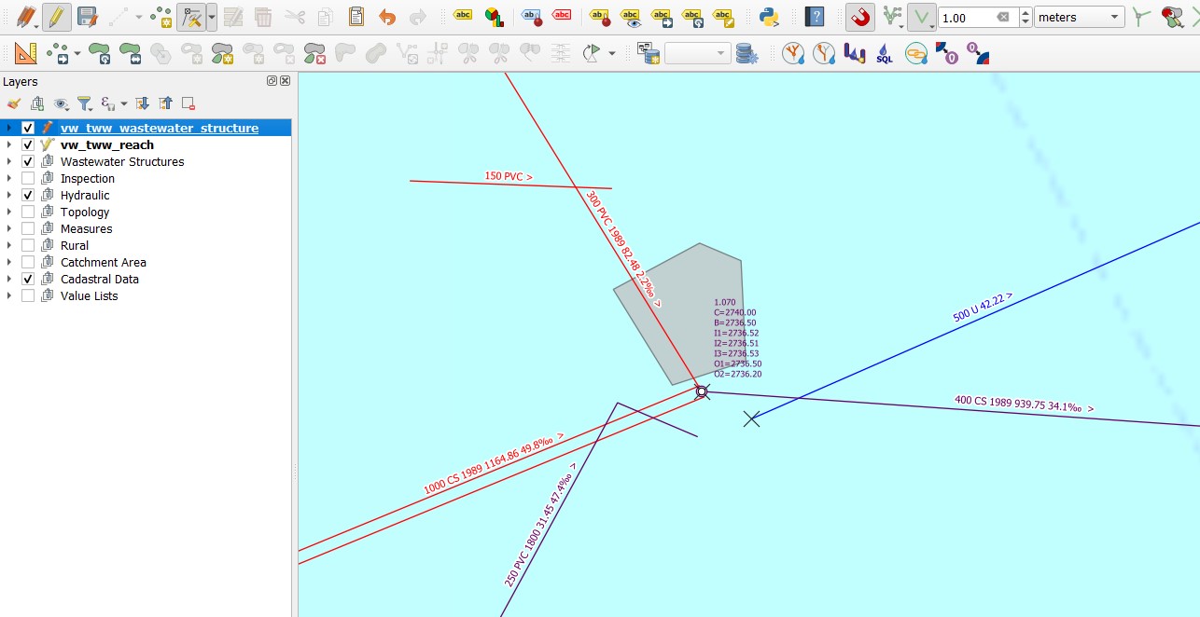Open the empty combo box in second toolbar
Image resolution: width=1200 pixels, height=617 pixels.
[697, 53]
